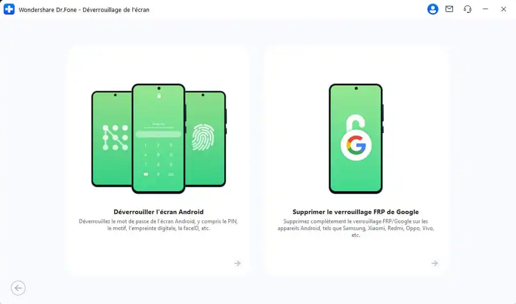
Task: Click the arrow under Déverrouiller l'écran Android
Action: 237,263
